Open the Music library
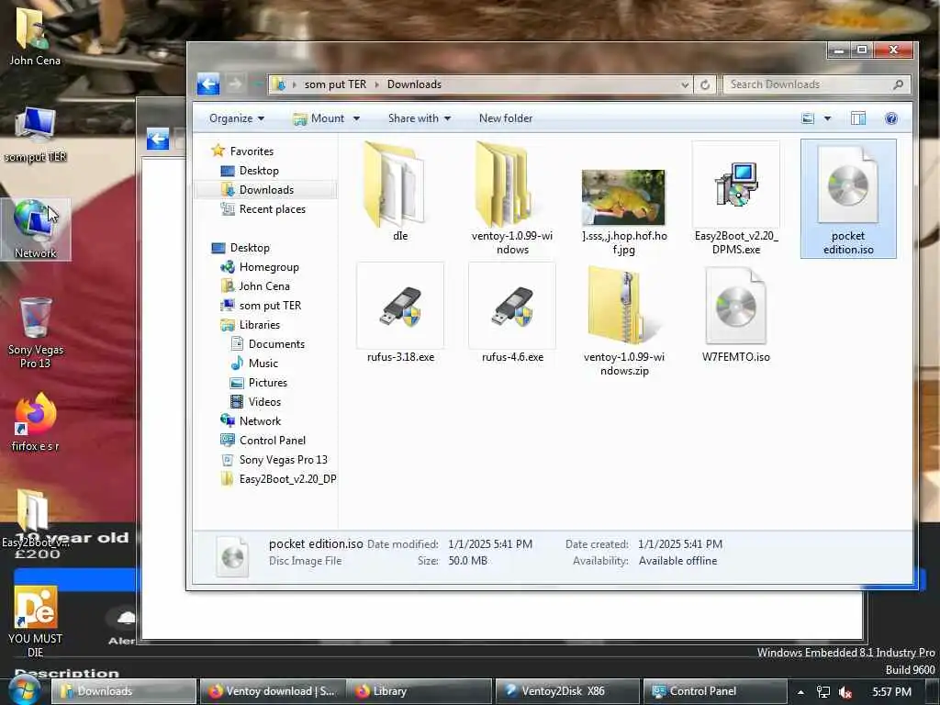Image resolution: width=940 pixels, height=705 pixels. pyautogui.click(x=254, y=363)
